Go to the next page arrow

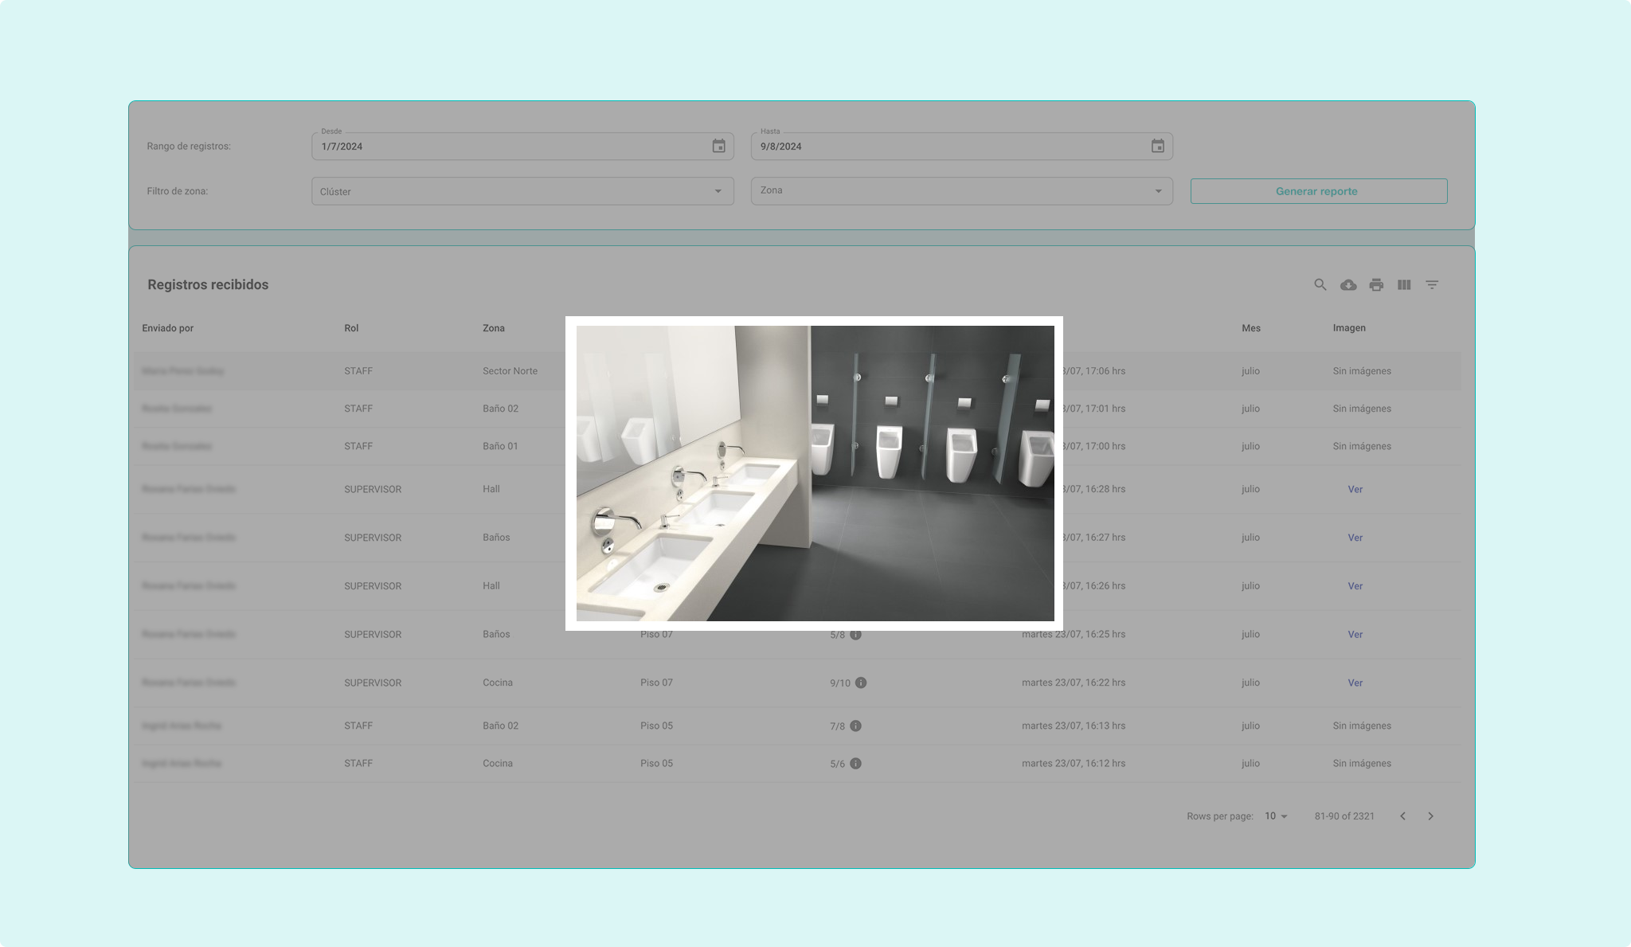[1430, 816]
